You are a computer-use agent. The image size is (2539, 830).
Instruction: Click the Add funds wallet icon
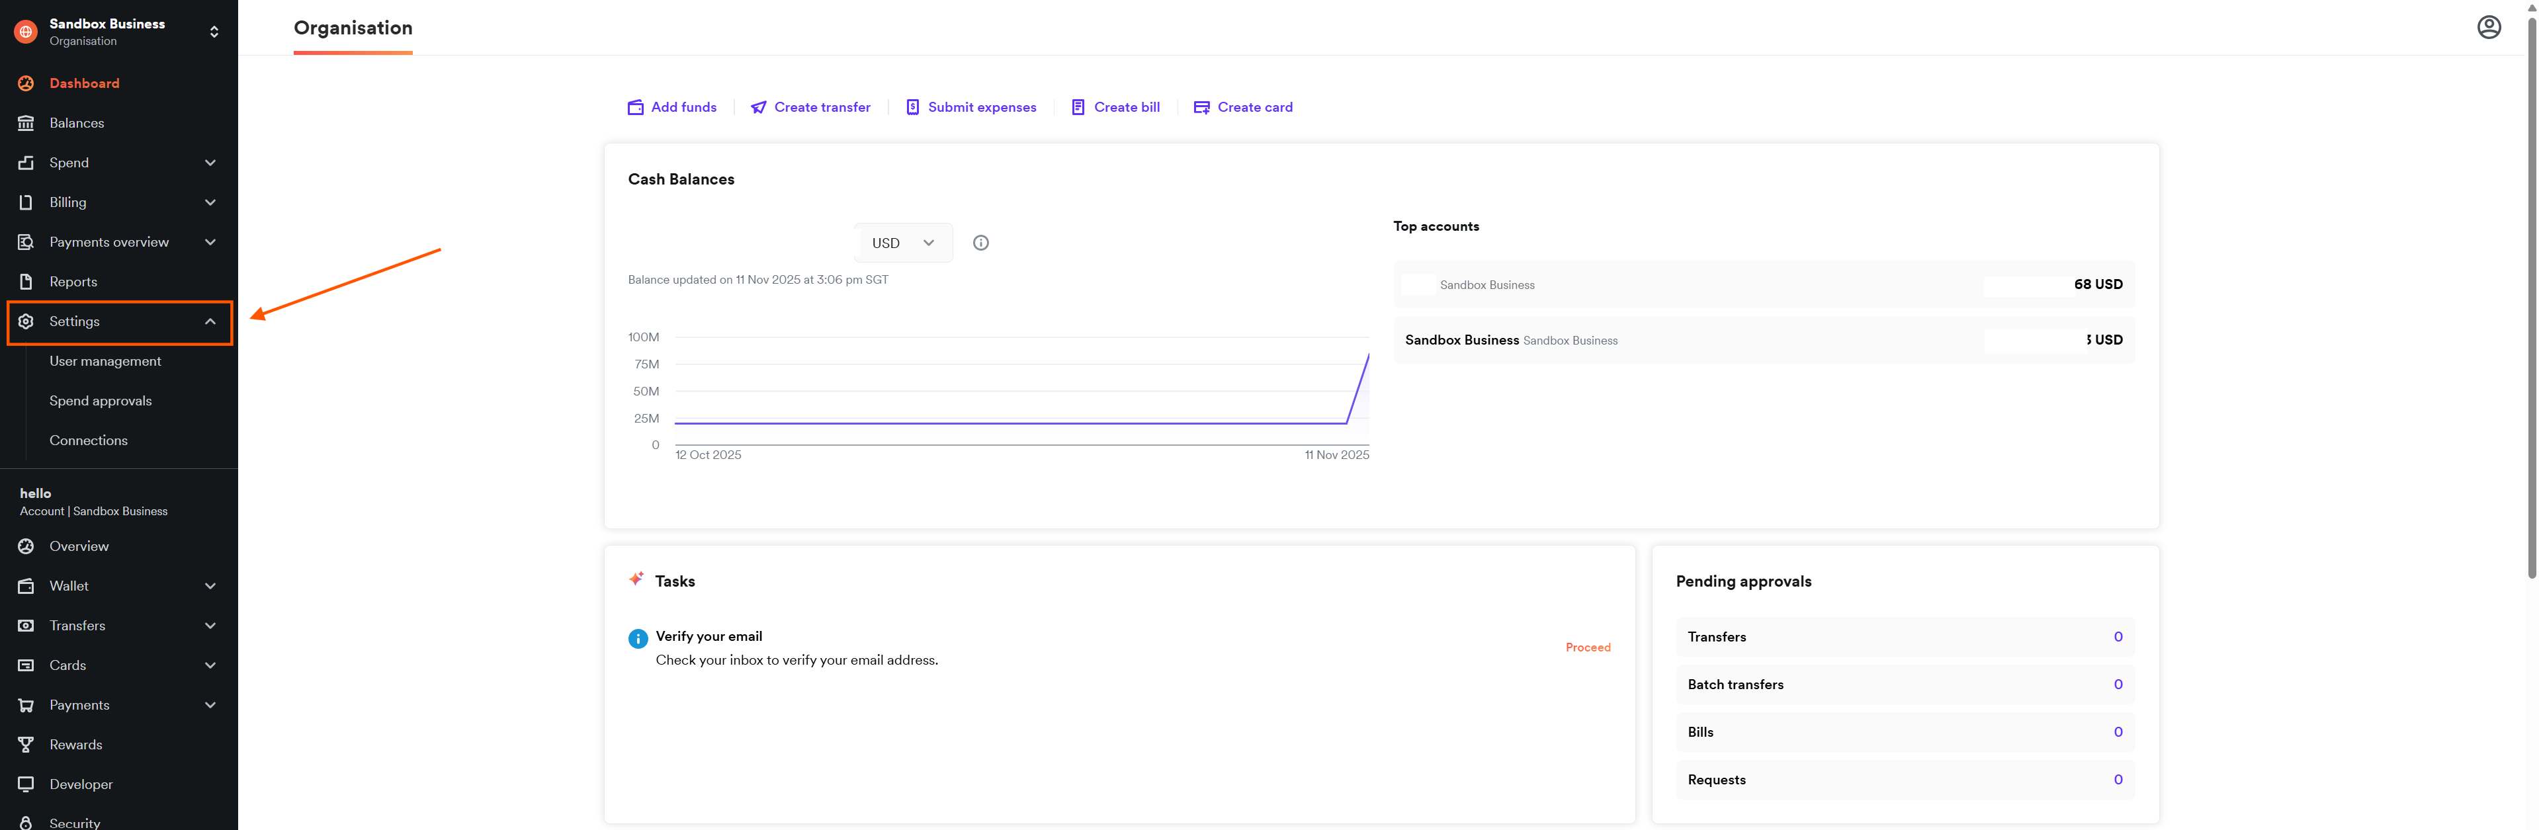point(636,107)
